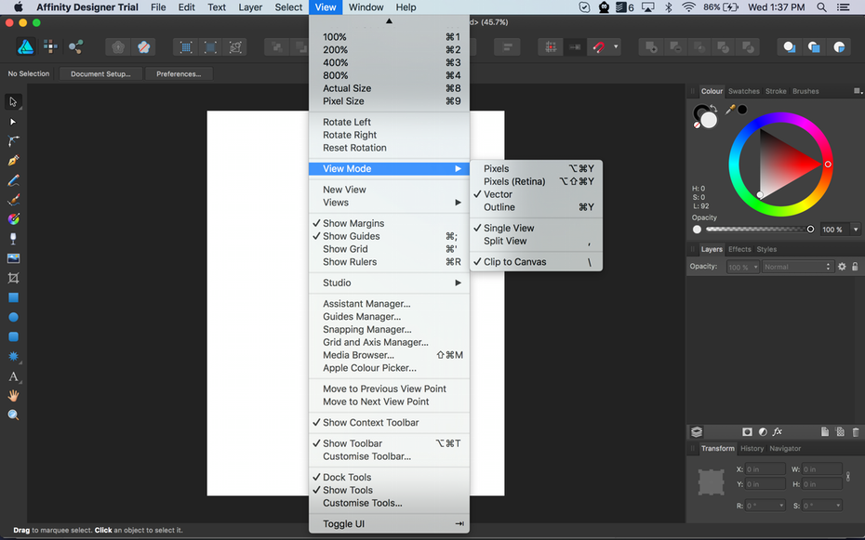Viewport: 865px width, 540px height.
Task: Pick the Crop tool
Action: pos(13,278)
